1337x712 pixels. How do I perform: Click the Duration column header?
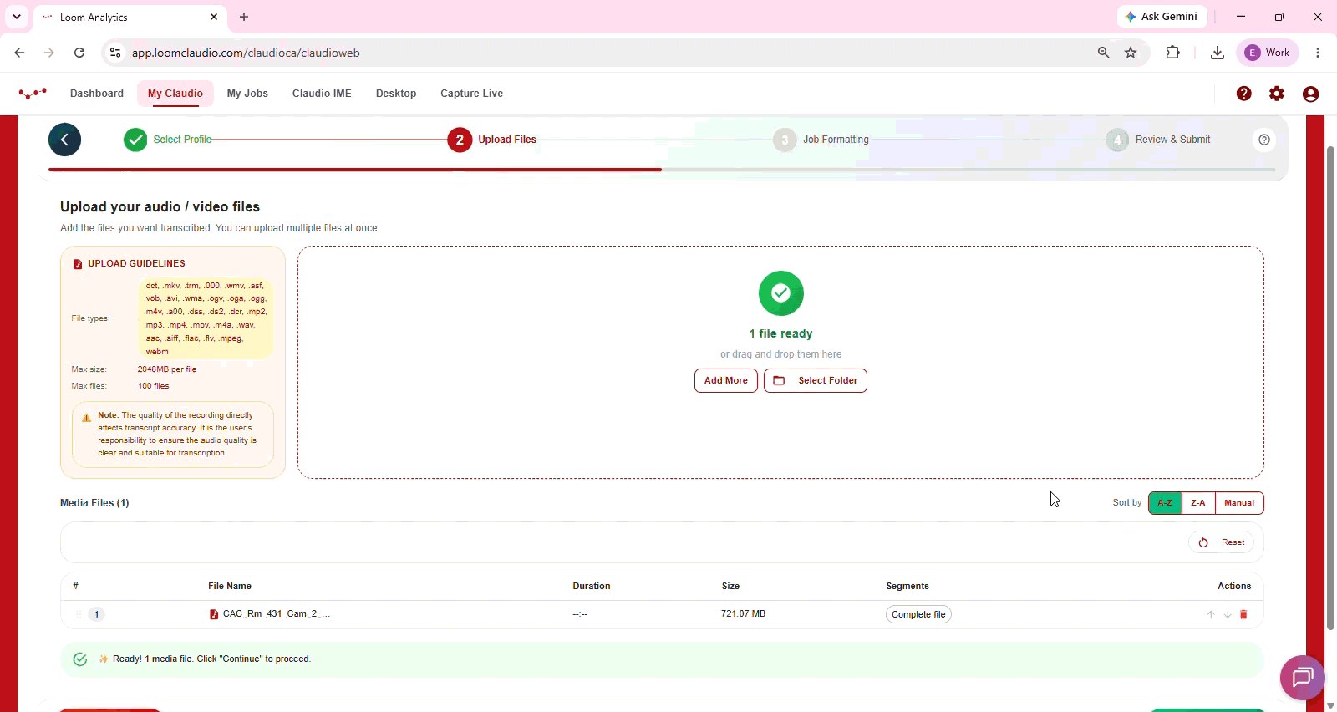592,587
